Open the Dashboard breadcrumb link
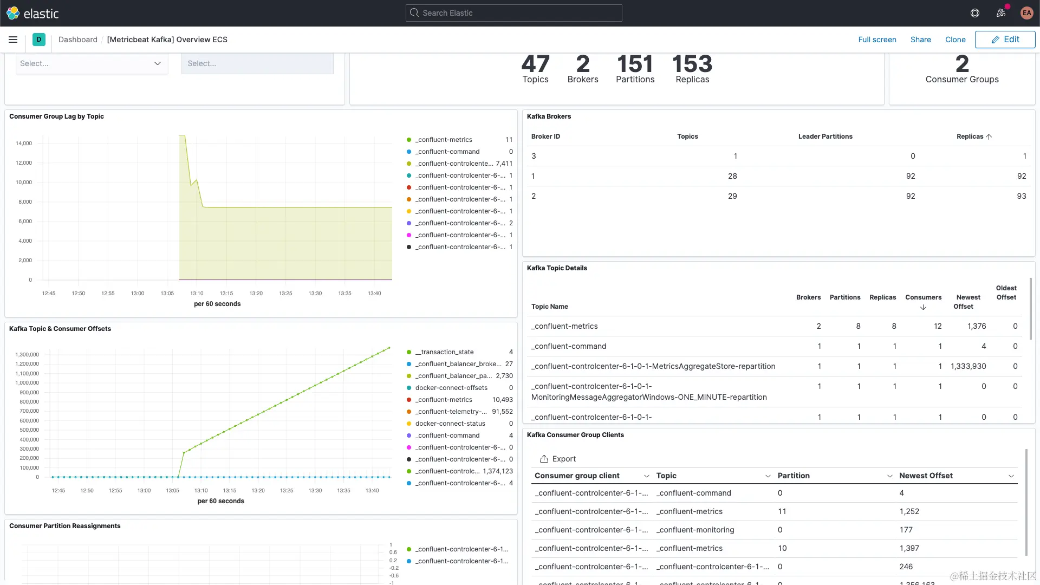Image resolution: width=1040 pixels, height=585 pixels. coord(77,40)
